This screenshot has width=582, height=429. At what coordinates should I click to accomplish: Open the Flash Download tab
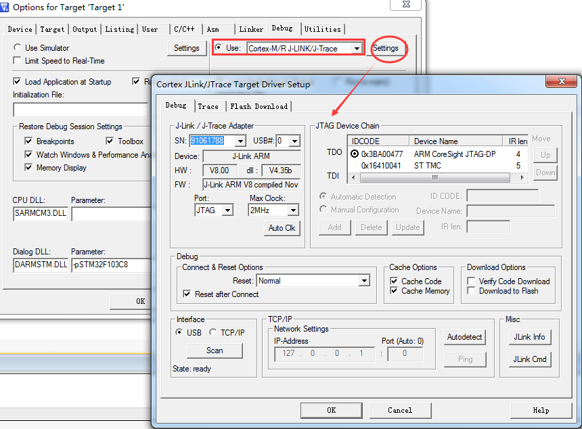pos(259,106)
